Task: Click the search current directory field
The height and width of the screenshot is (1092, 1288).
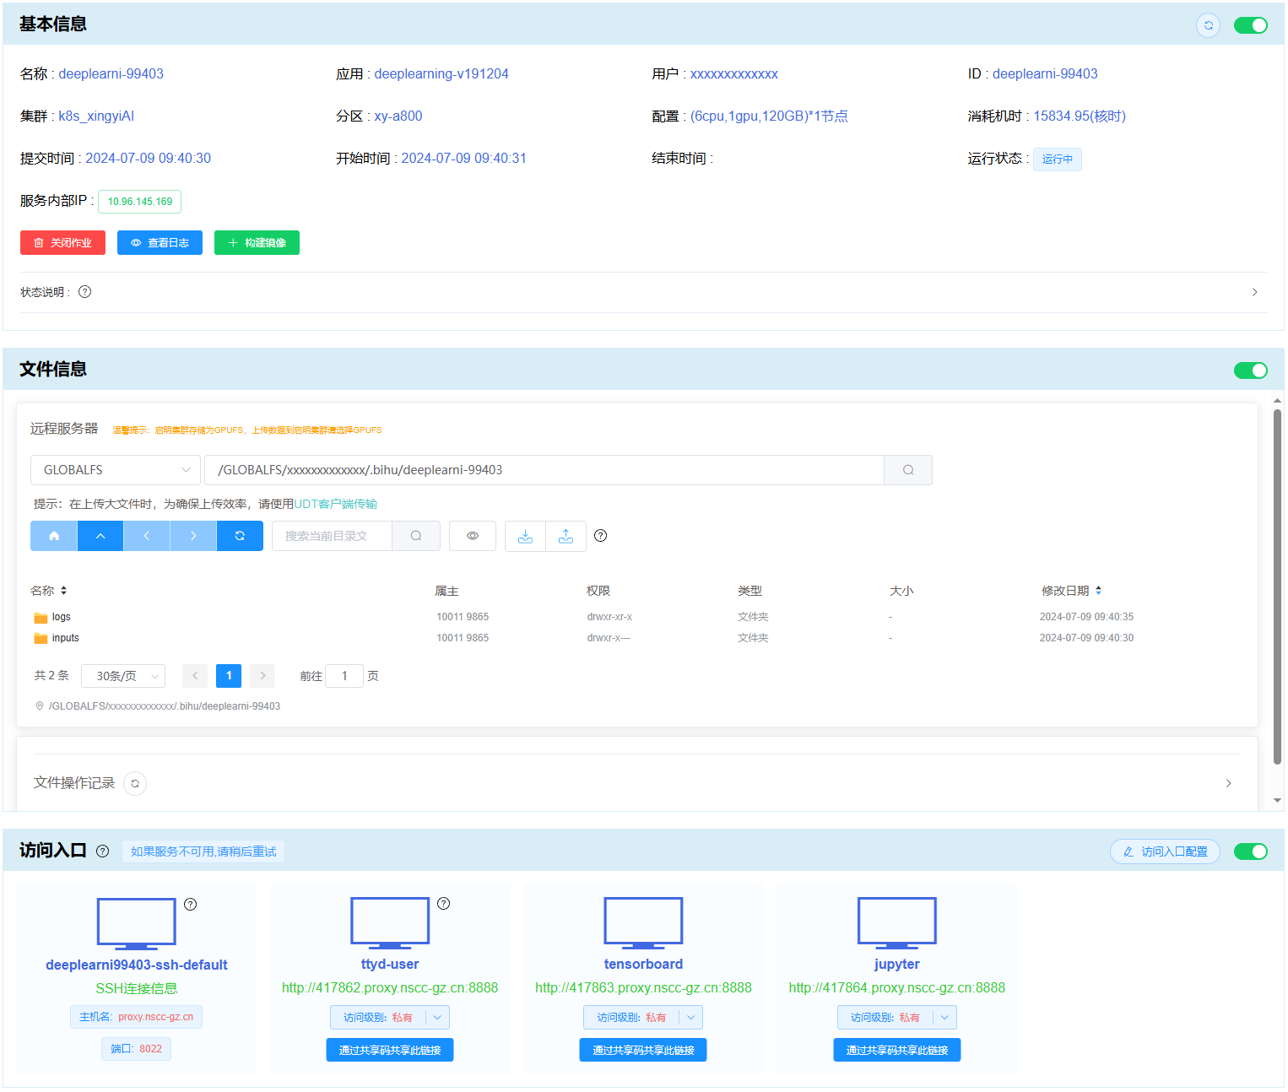Action: coord(332,536)
